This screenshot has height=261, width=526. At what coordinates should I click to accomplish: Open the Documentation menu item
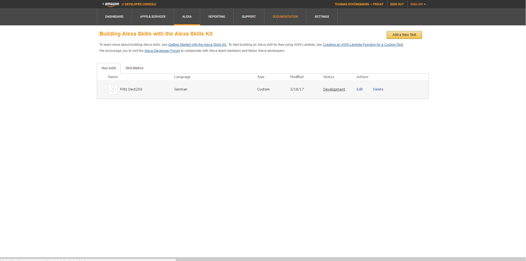tap(285, 17)
